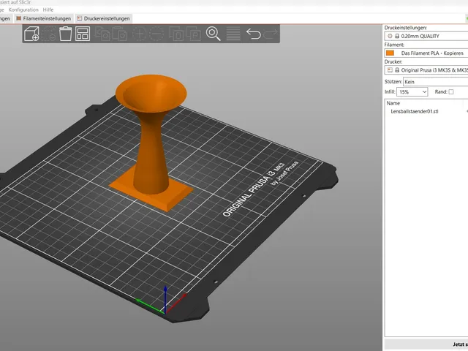468x351 pixels.
Task: Click the Arrange objects icon
Action: click(x=83, y=34)
